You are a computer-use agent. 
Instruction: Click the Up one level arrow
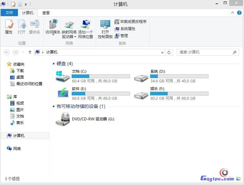(x=30, y=52)
